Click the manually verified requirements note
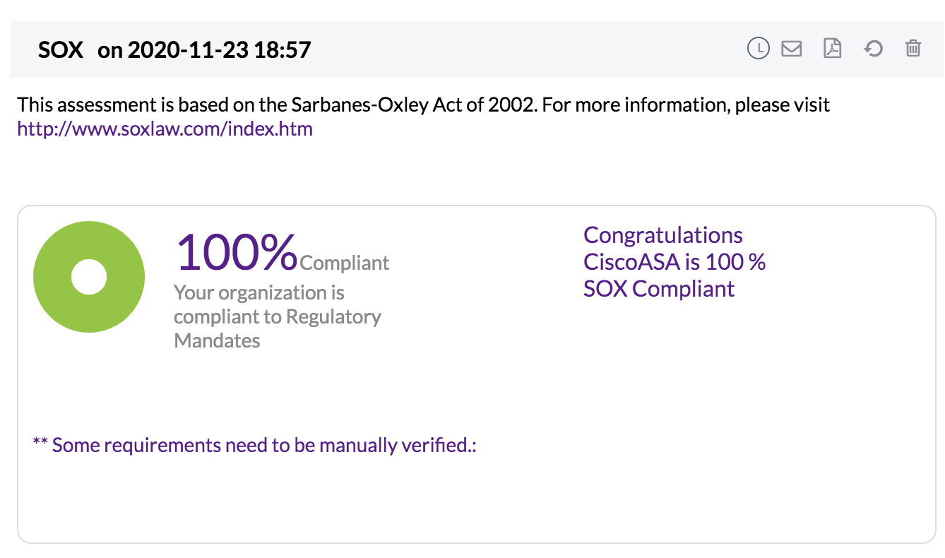 click(x=254, y=445)
